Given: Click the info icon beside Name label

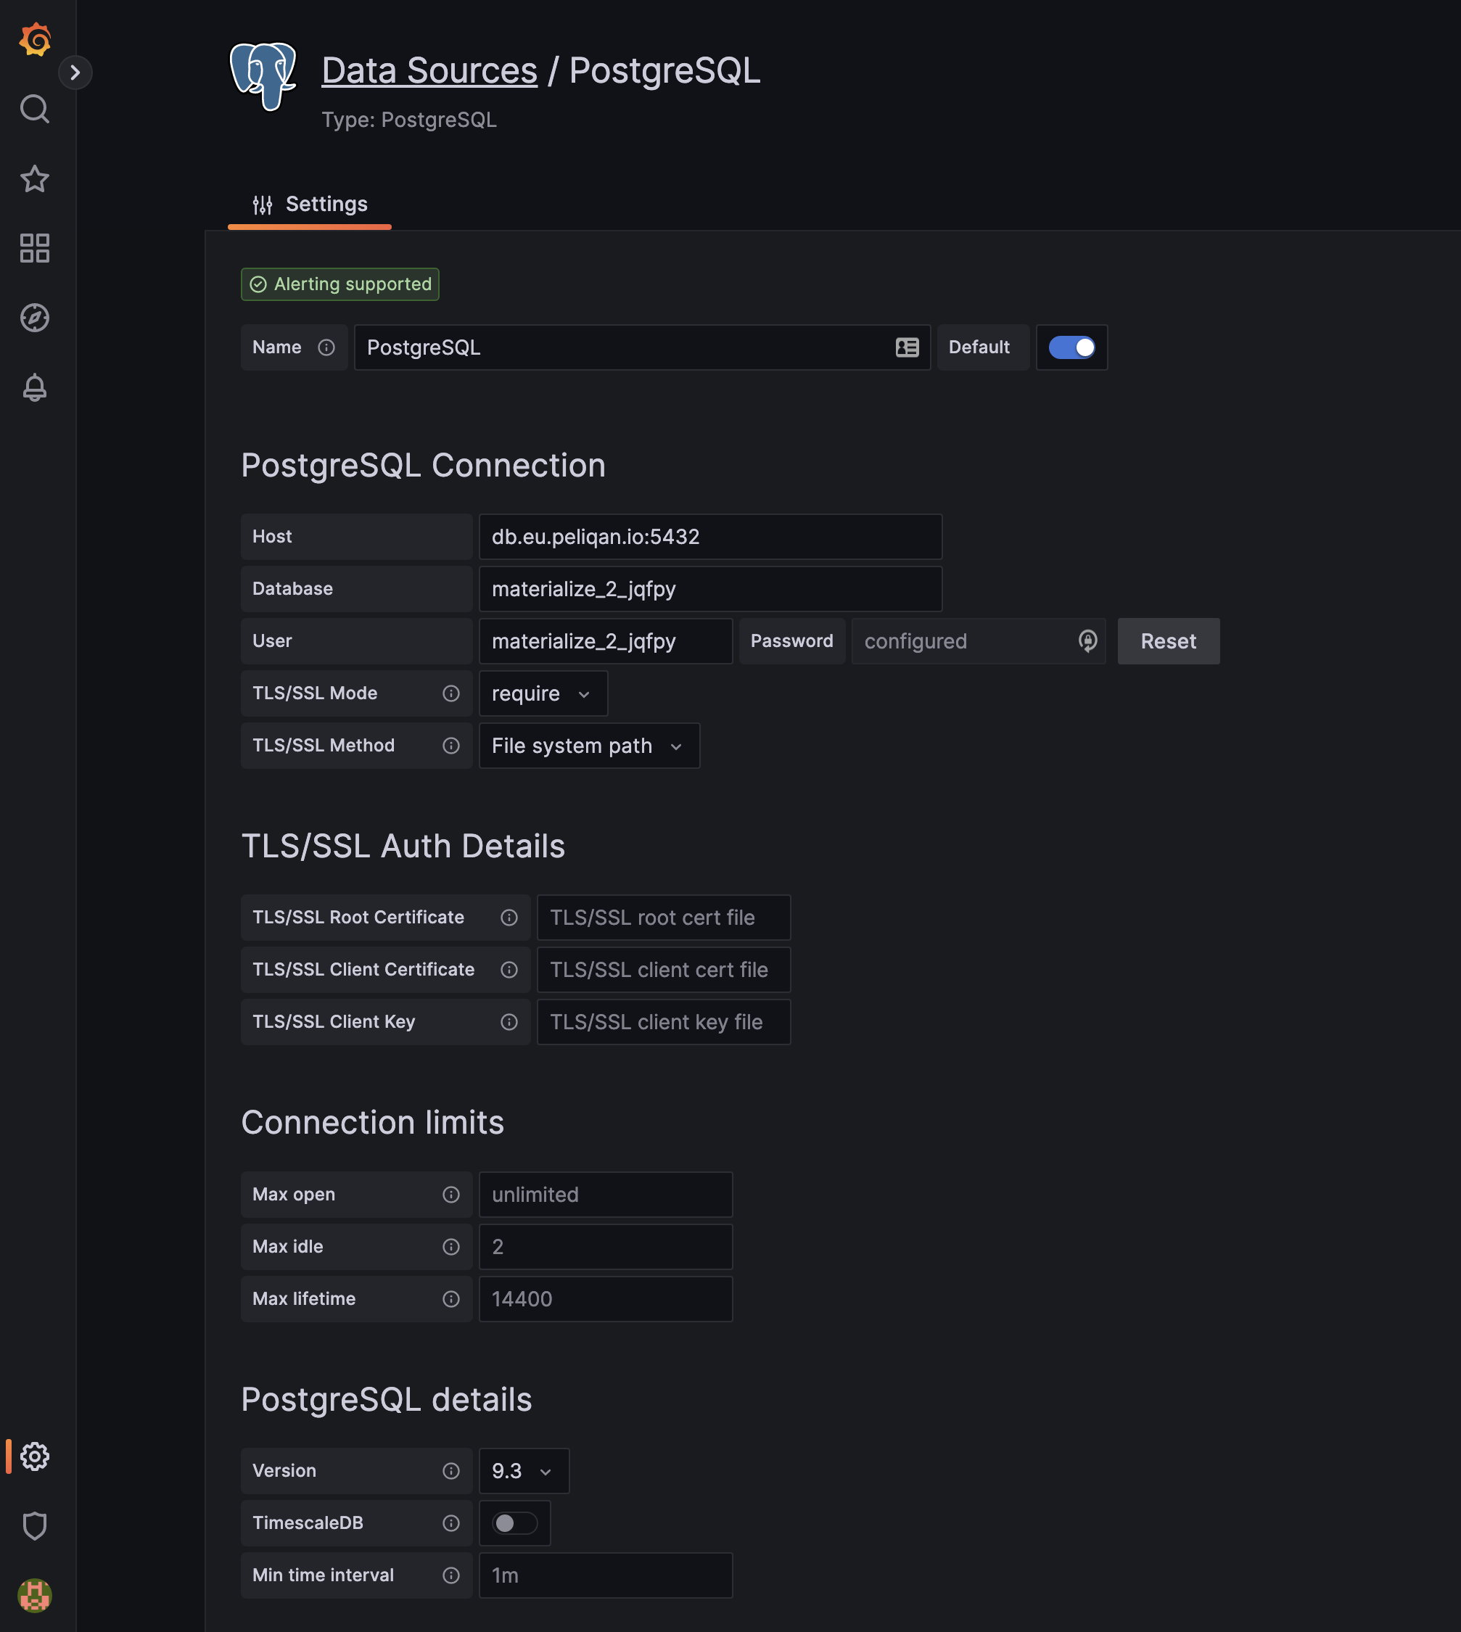Looking at the screenshot, I should [x=326, y=347].
